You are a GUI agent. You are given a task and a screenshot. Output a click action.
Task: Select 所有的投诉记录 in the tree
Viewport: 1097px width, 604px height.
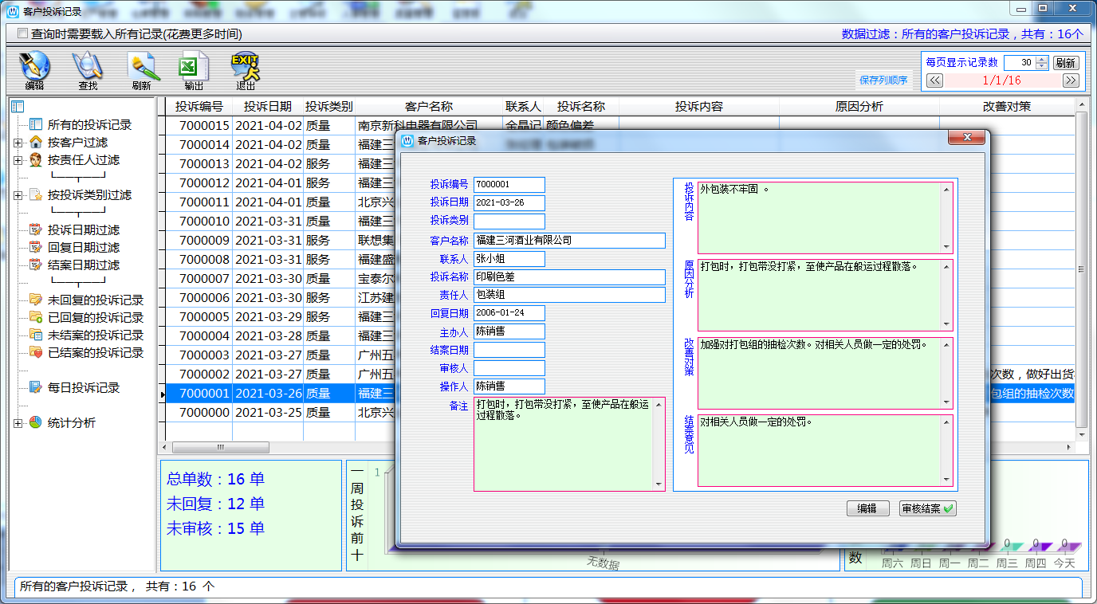(89, 124)
